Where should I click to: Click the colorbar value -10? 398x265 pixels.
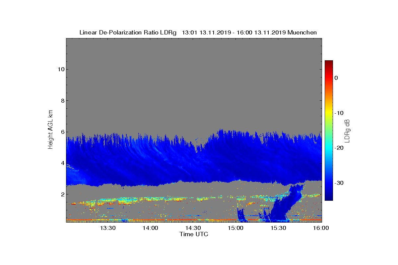(339, 113)
